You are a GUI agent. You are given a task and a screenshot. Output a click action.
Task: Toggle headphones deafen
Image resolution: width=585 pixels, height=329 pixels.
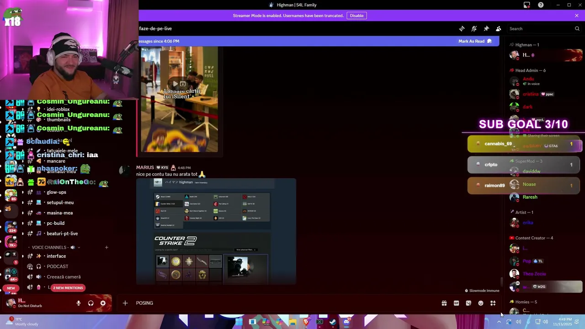90,303
